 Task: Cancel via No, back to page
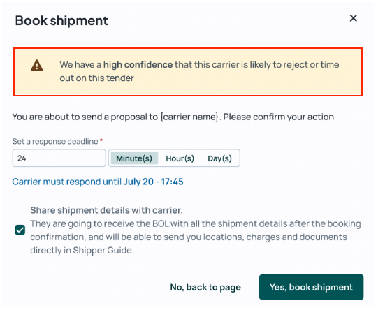click(205, 288)
